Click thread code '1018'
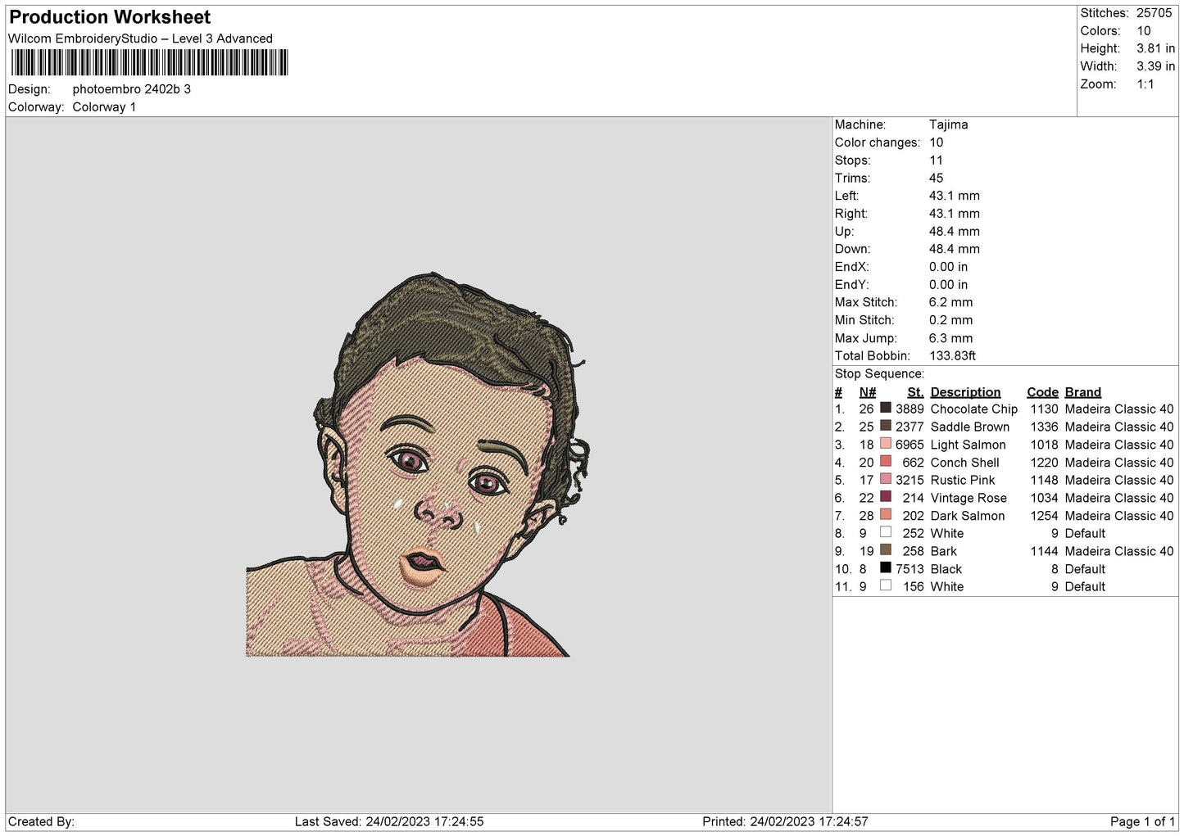Screen dimensions: 1184x836 click(1044, 445)
